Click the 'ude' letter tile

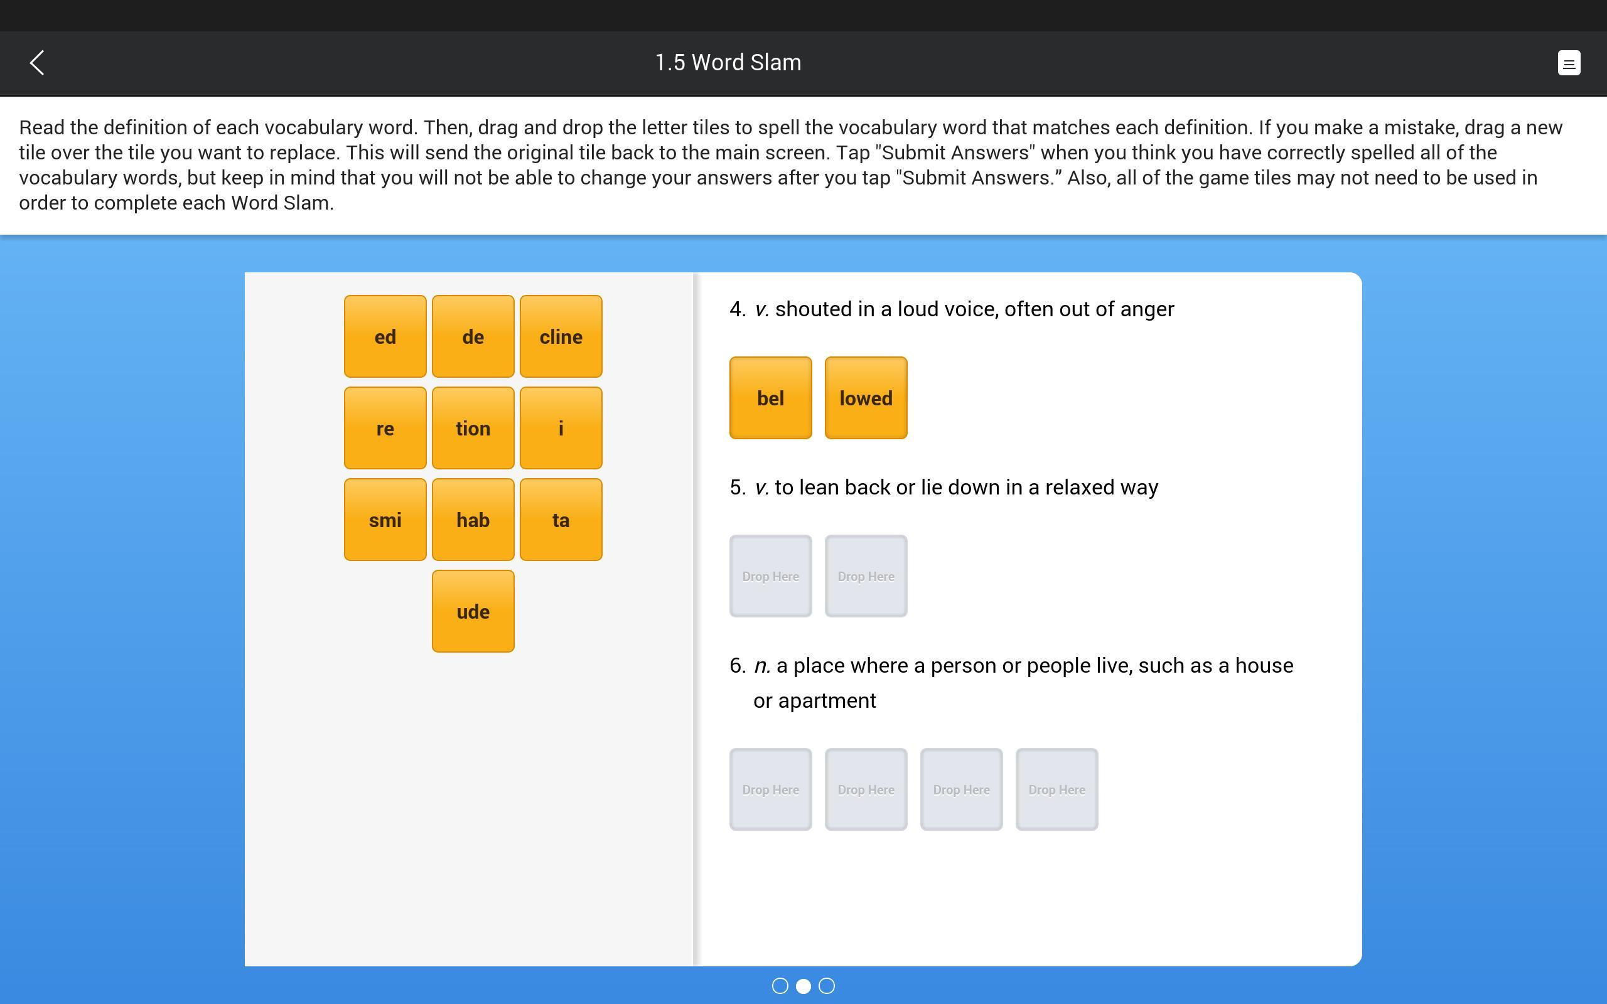(x=472, y=611)
